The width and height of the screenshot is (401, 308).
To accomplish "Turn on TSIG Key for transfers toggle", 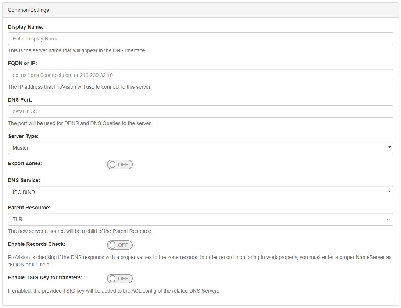I will pos(119,279).
